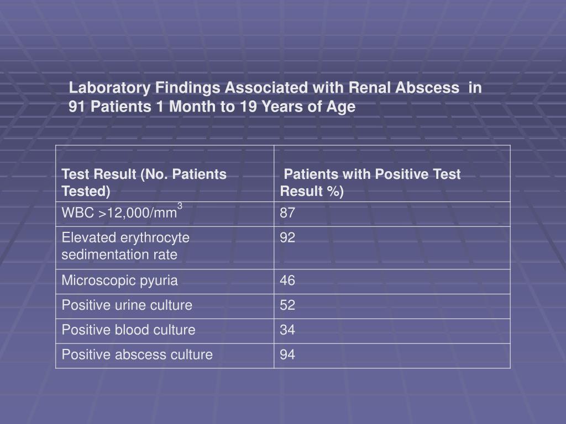Image resolution: width=566 pixels, height=424 pixels.
Task: Select the Positive abscess culture cell
Action: pyautogui.click(x=165, y=356)
